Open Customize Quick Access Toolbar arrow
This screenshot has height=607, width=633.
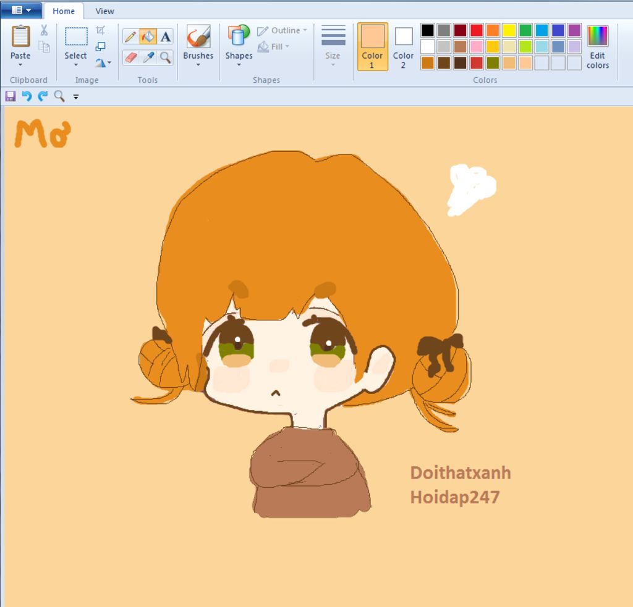[76, 96]
